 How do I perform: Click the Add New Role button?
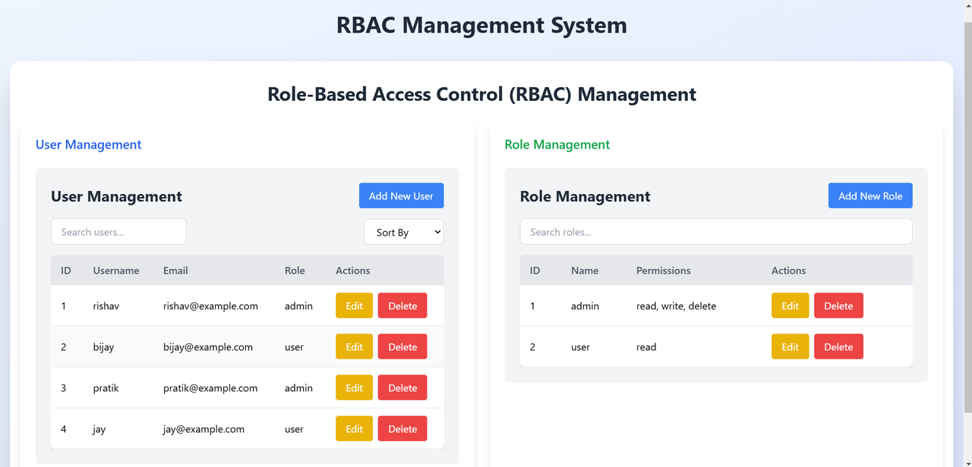point(870,196)
